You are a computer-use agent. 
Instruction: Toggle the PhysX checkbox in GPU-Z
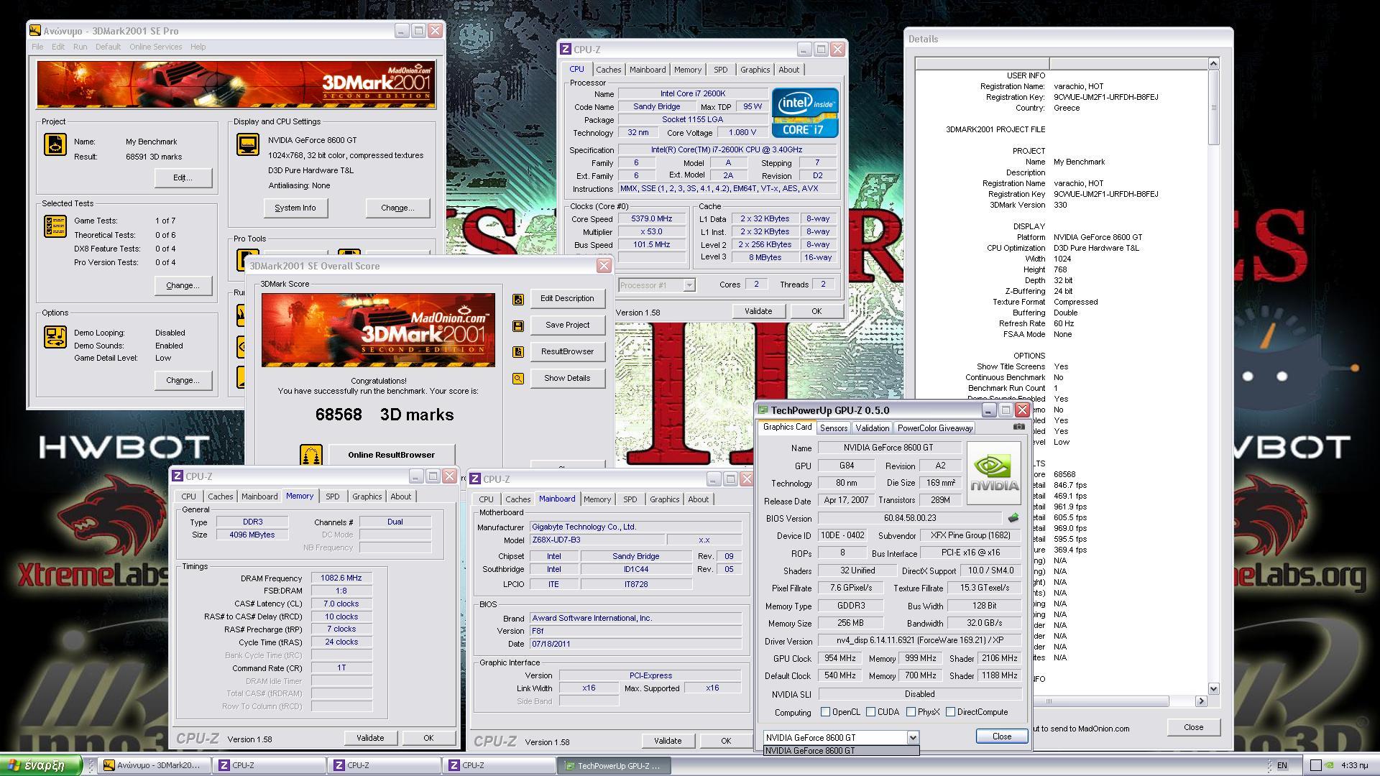click(x=911, y=712)
